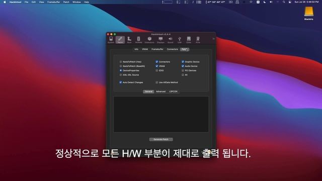This screenshot has height=181, width=322.
Task: Switch to the Advanced patch tab
Action: (x=161, y=92)
